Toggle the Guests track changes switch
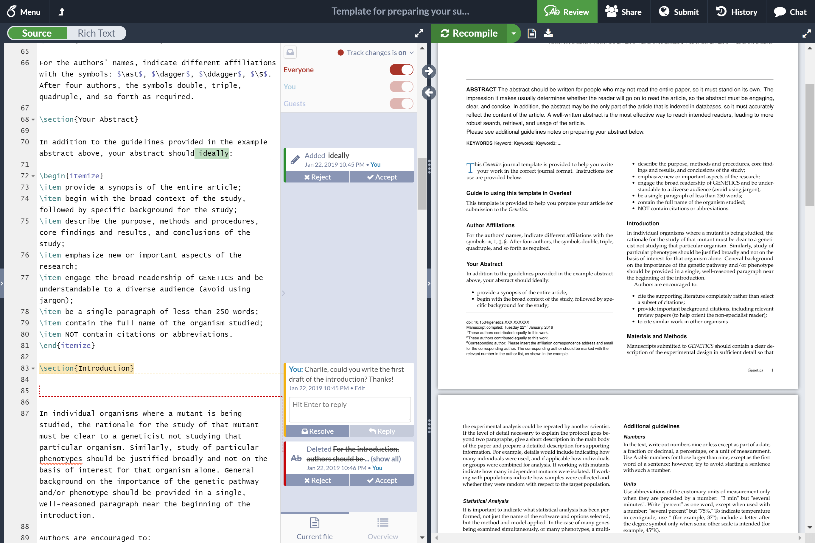 point(402,103)
